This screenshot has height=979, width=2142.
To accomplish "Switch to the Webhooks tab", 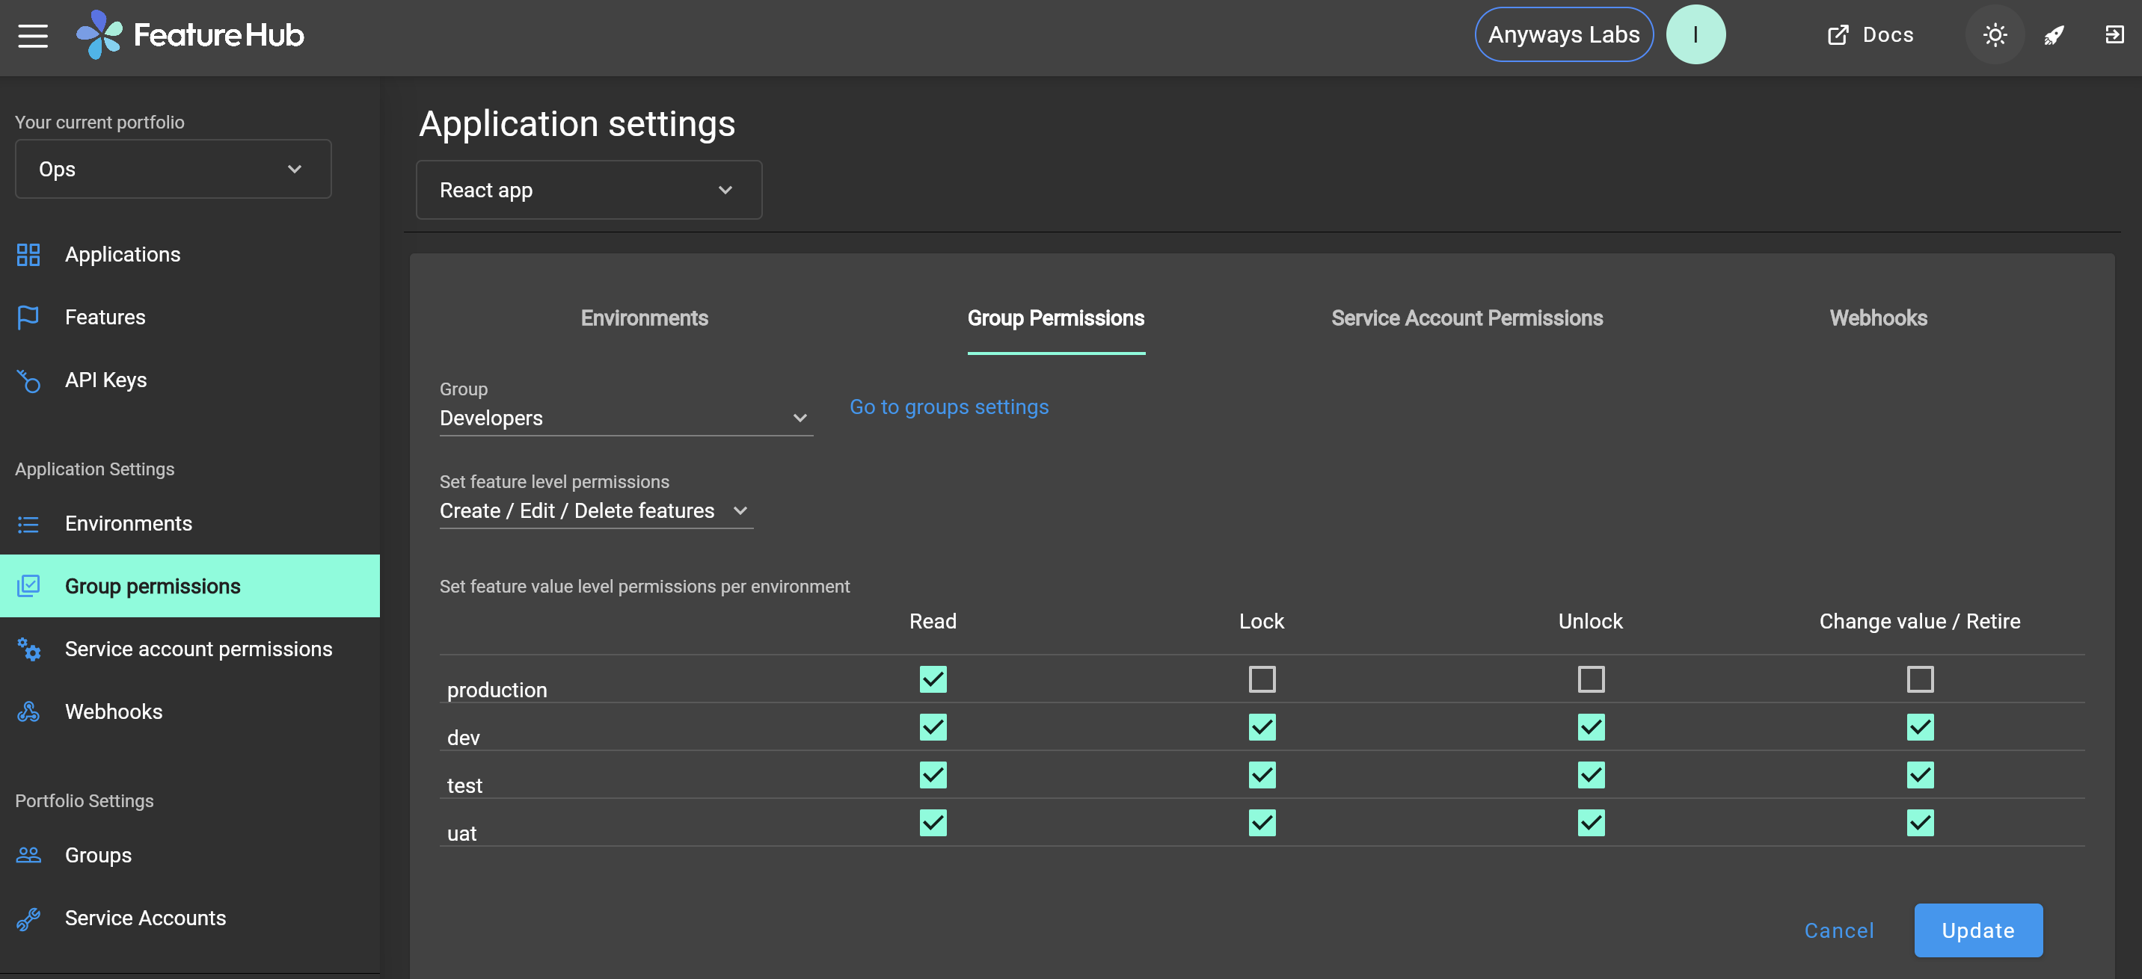I will tap(1877, 318).
